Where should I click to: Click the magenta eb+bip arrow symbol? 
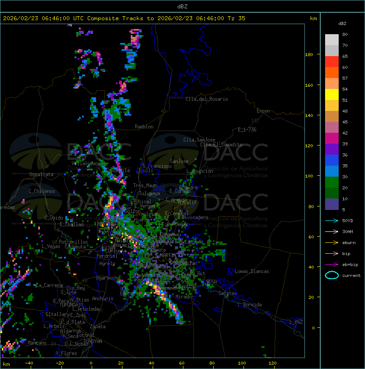click(x=332, y=265)
